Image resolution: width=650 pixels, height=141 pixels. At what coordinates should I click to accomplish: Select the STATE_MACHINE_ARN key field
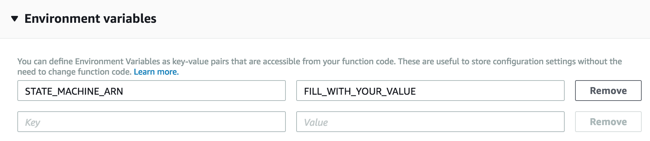coord(152,91)
